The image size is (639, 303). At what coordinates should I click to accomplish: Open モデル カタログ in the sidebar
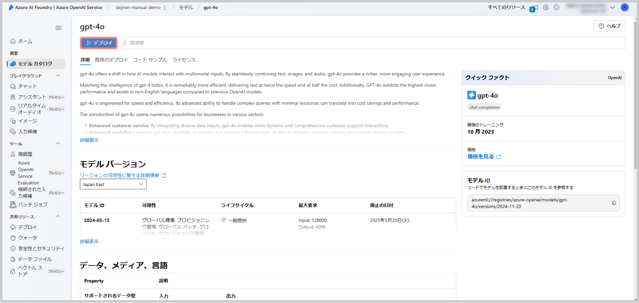[x=36, y=64]
